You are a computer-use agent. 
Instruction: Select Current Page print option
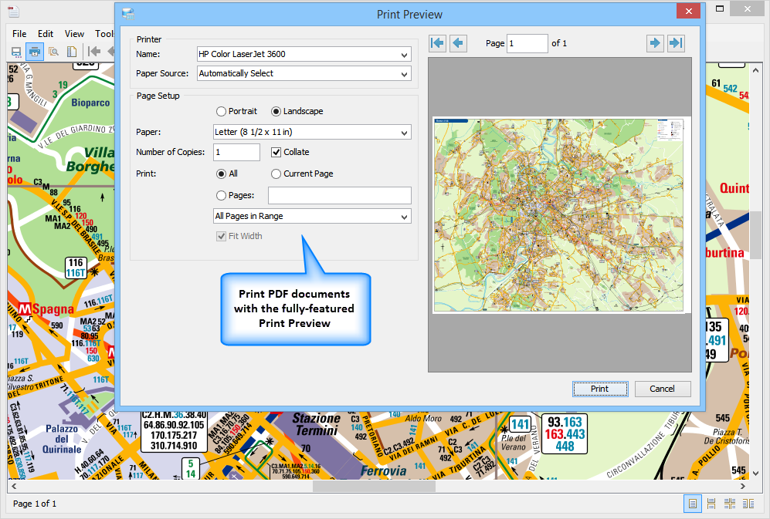point(276,174)
